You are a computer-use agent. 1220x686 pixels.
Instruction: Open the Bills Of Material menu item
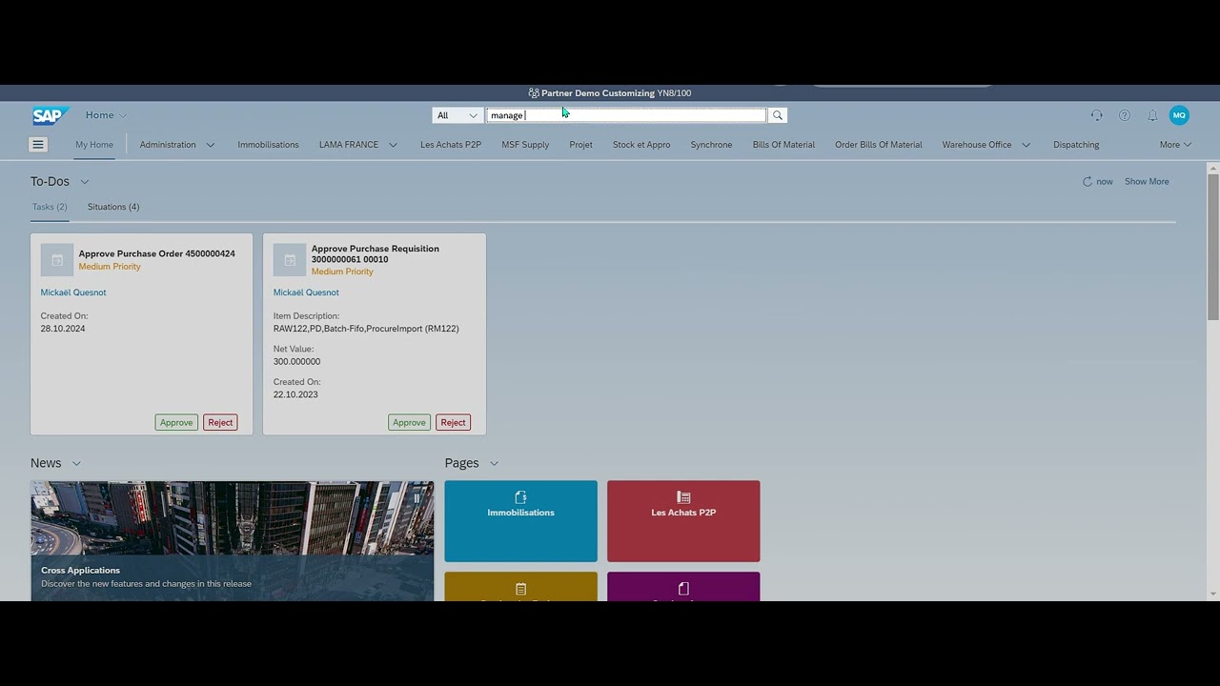tap(783, 145)
